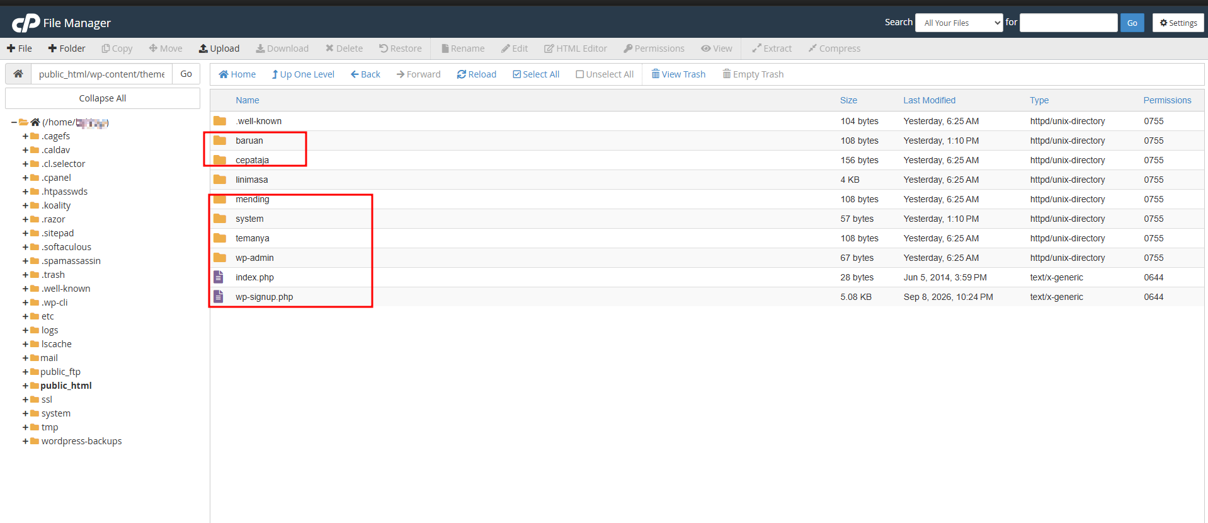Expand the .softaculous tree folder
The width and height of the screenshot is (1208, 523).
[x=26, y=247]
